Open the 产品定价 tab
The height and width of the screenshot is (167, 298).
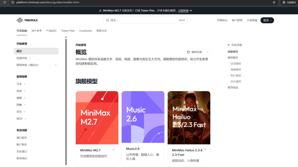51,31
